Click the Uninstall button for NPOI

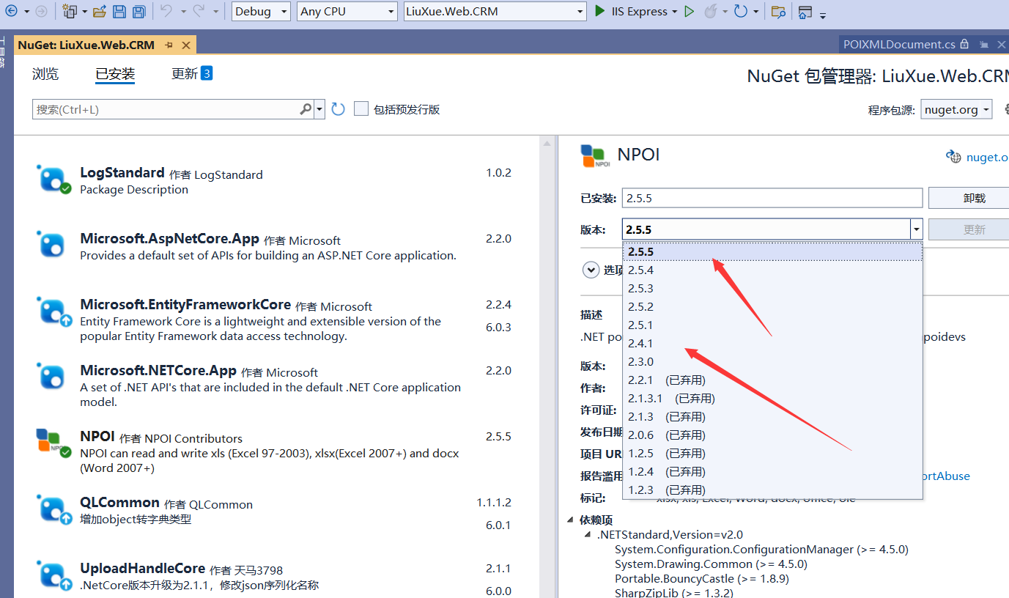pyautogui.click(x=969, y=198)
